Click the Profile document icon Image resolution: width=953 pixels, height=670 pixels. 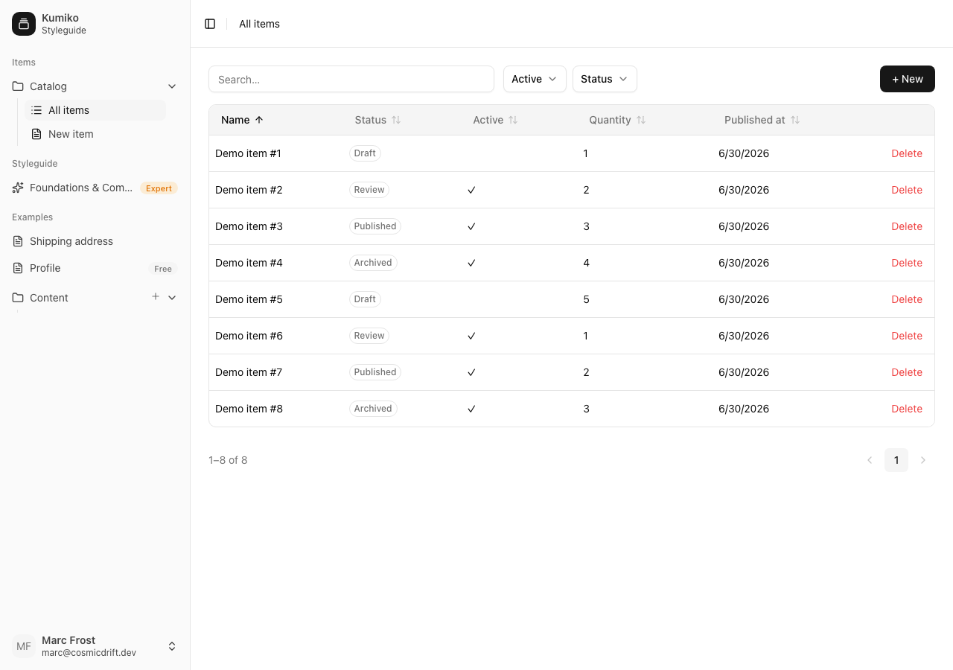[18, 268]
